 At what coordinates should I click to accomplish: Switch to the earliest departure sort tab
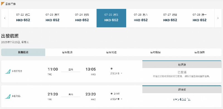[x=67, y=52]
